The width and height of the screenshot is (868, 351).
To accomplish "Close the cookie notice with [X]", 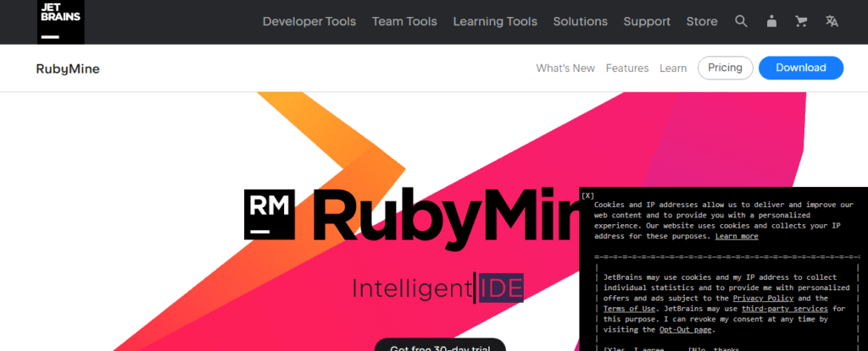I will (x=587, y=195).
